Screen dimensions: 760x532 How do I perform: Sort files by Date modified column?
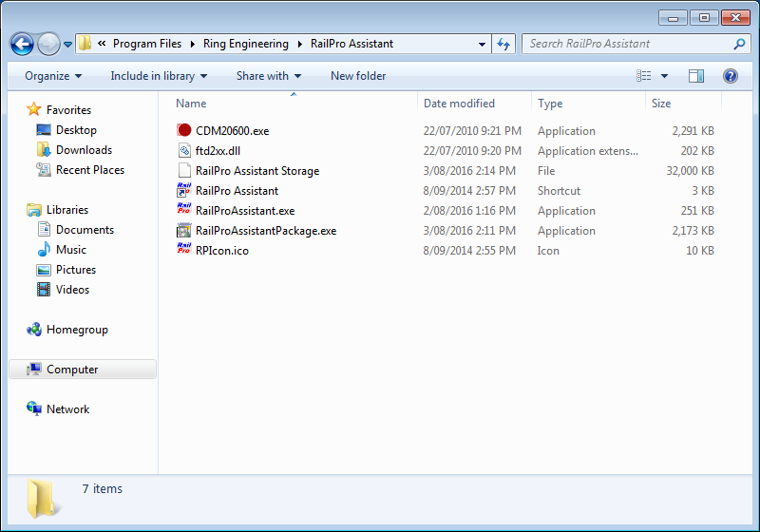459,104
